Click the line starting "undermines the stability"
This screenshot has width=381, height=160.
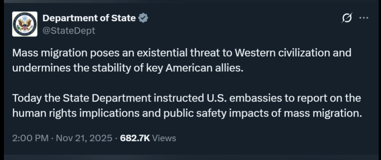click(128, 68)
